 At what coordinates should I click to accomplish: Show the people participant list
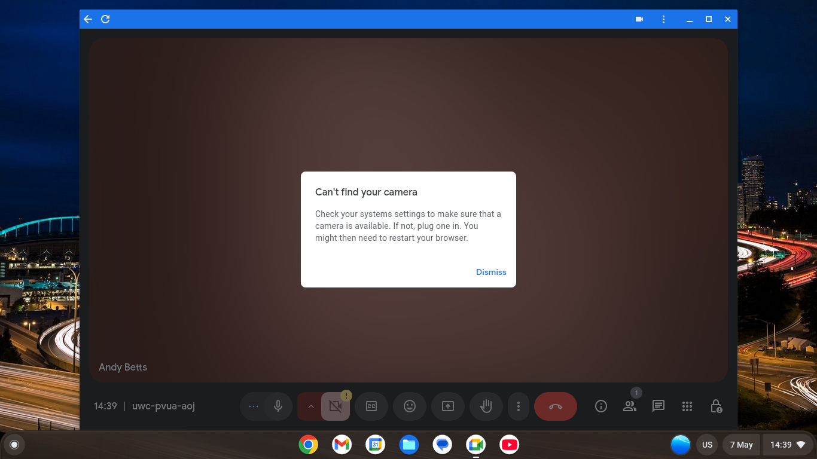(x=630, y=406)
